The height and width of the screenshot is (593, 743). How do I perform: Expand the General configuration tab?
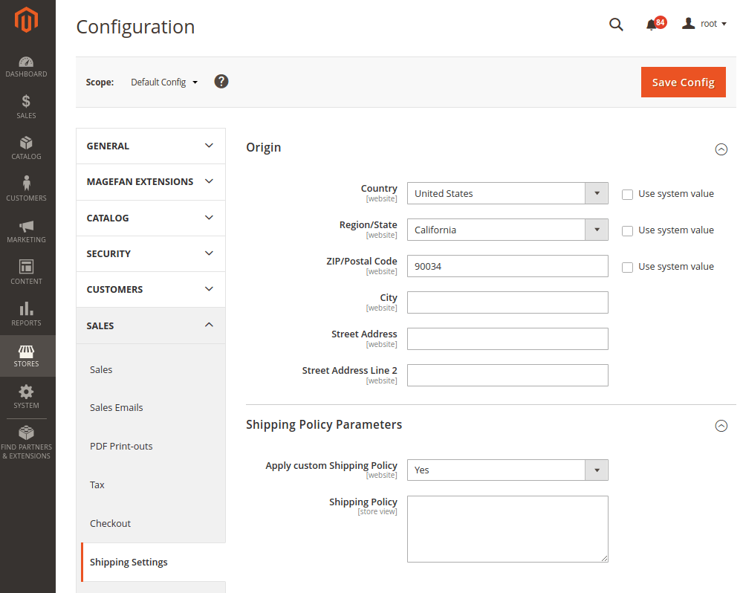[x=150, y=146]
